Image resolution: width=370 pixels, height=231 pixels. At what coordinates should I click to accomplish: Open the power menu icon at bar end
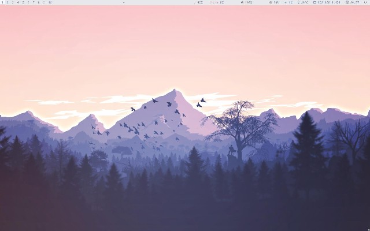(x=365, y=2)
